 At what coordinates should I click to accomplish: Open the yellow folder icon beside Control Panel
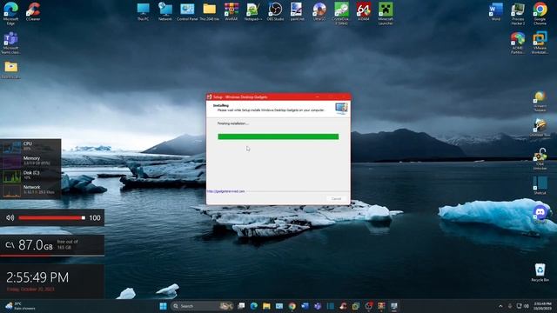click(x=209, y=11)
